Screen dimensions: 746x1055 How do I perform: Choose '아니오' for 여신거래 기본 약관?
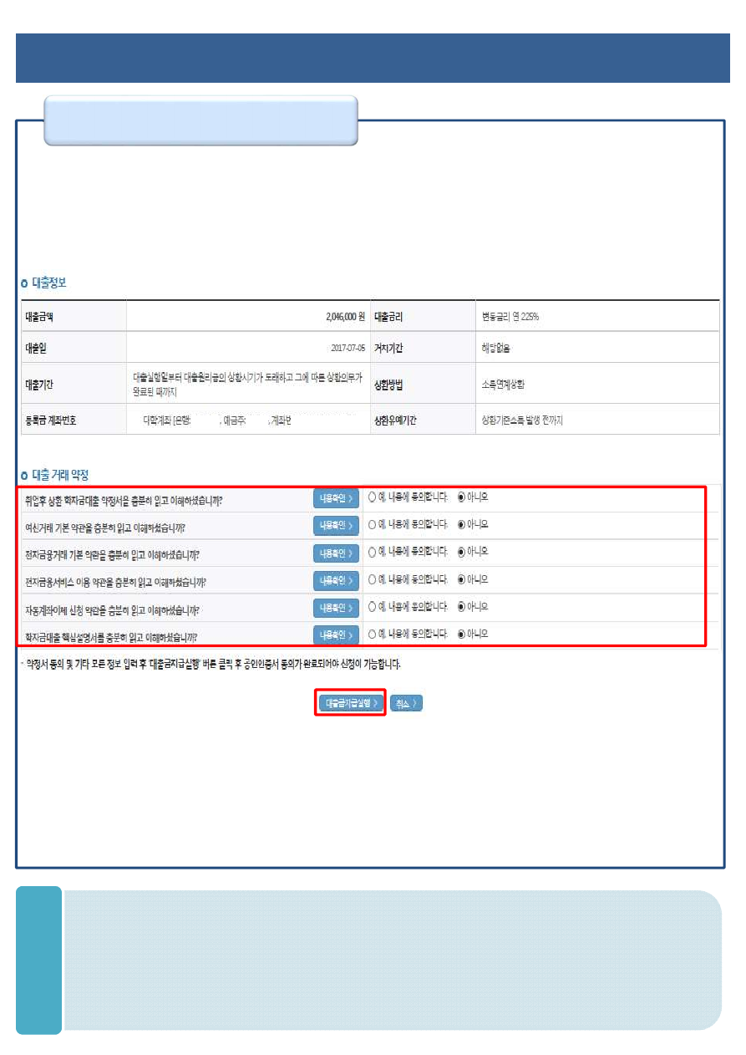coord(462,525)
